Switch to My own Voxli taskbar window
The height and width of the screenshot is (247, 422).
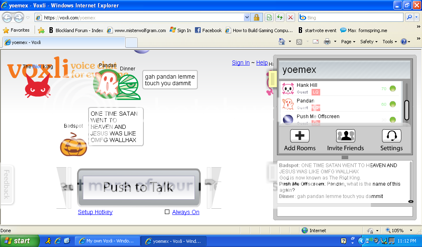point(107,241)
